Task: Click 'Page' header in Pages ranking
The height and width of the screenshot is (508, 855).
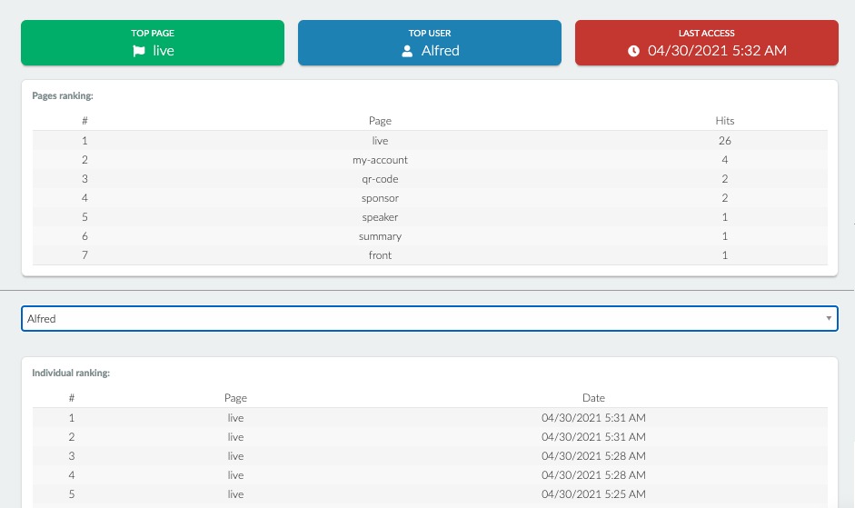Action: click(380, 121)
